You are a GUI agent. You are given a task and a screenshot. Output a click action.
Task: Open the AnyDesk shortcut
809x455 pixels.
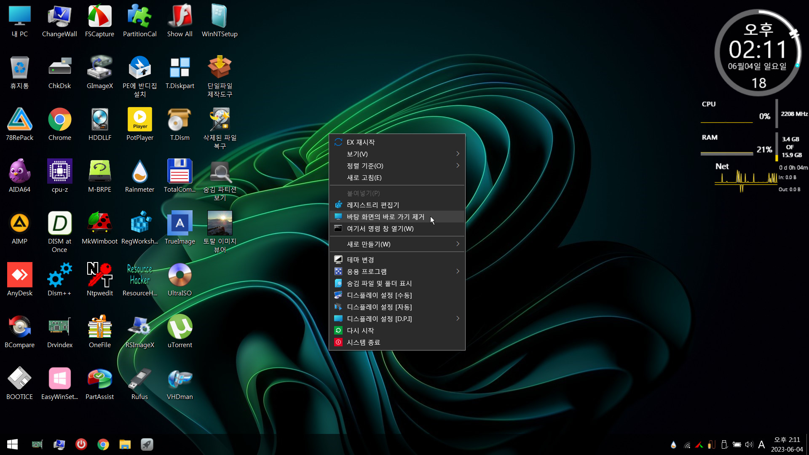pos(19,280)
